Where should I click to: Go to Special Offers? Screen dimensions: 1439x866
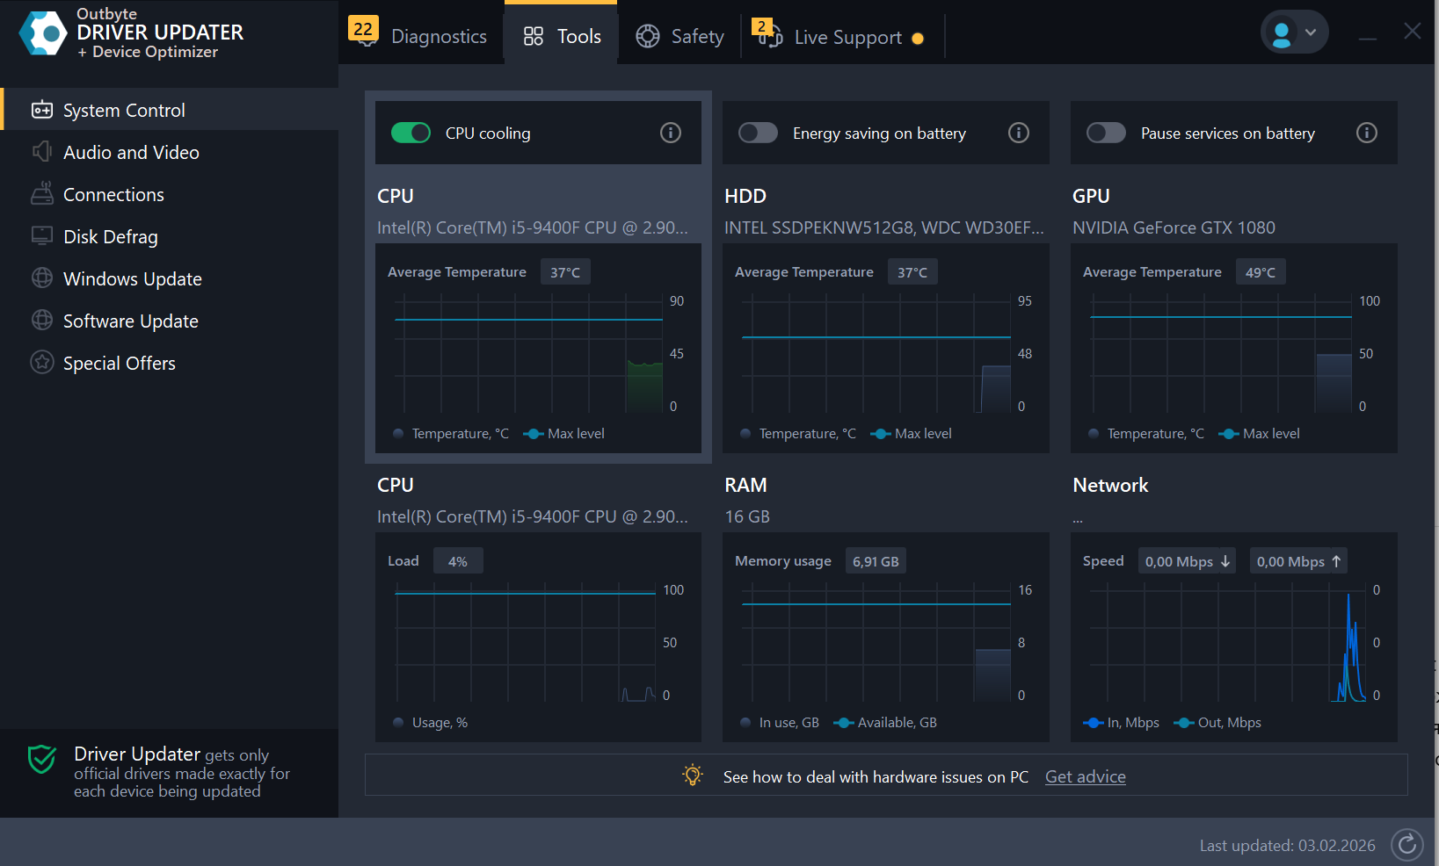(119, 364)
